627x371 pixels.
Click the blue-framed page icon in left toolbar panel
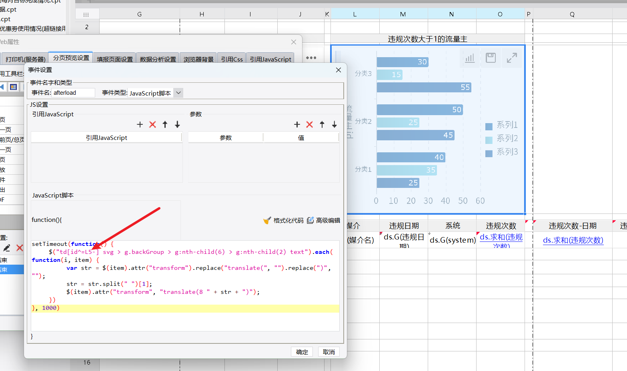tap(14, 87)
